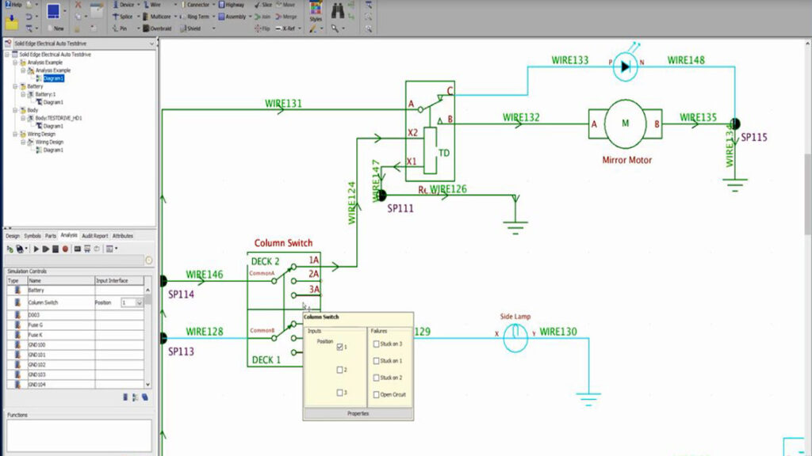Select the Multicore tool
The height and width of the screenshot is (456, 812).
(159, 17)
